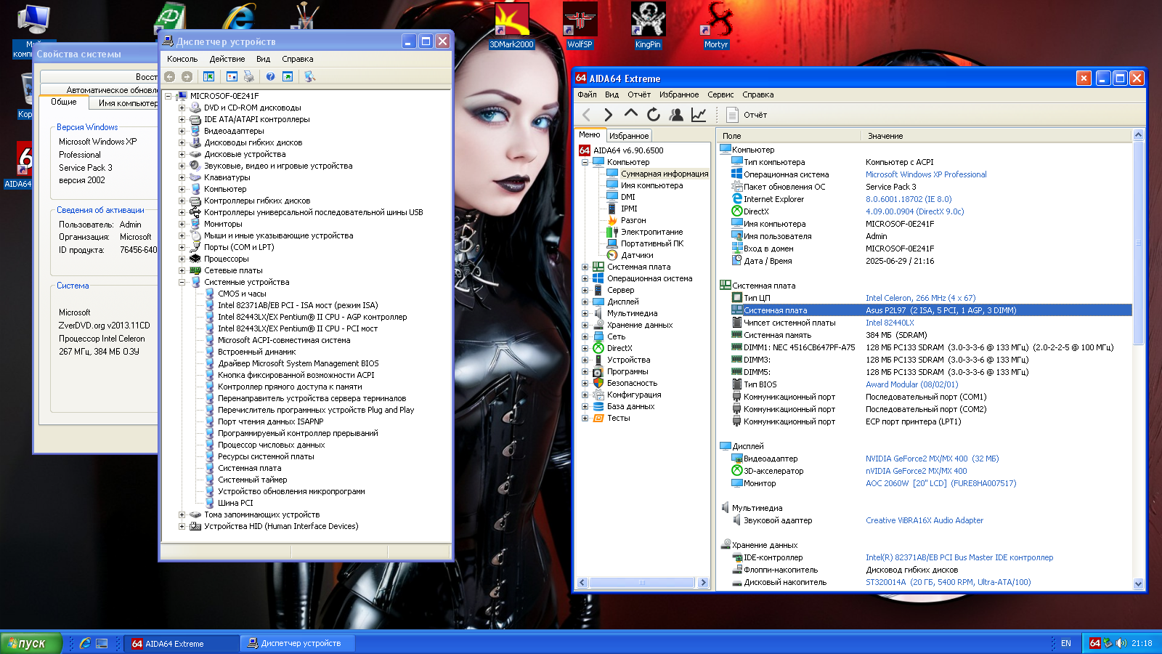Expand Системная плата in AIDA64 tree
Viewport: 1162px width, 654px height.
coord(585,267)
